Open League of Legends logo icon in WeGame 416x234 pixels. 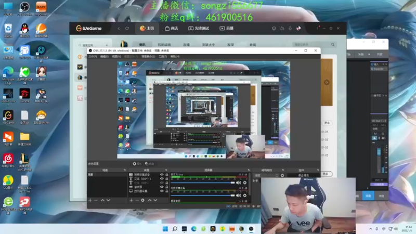coord(124,44)
